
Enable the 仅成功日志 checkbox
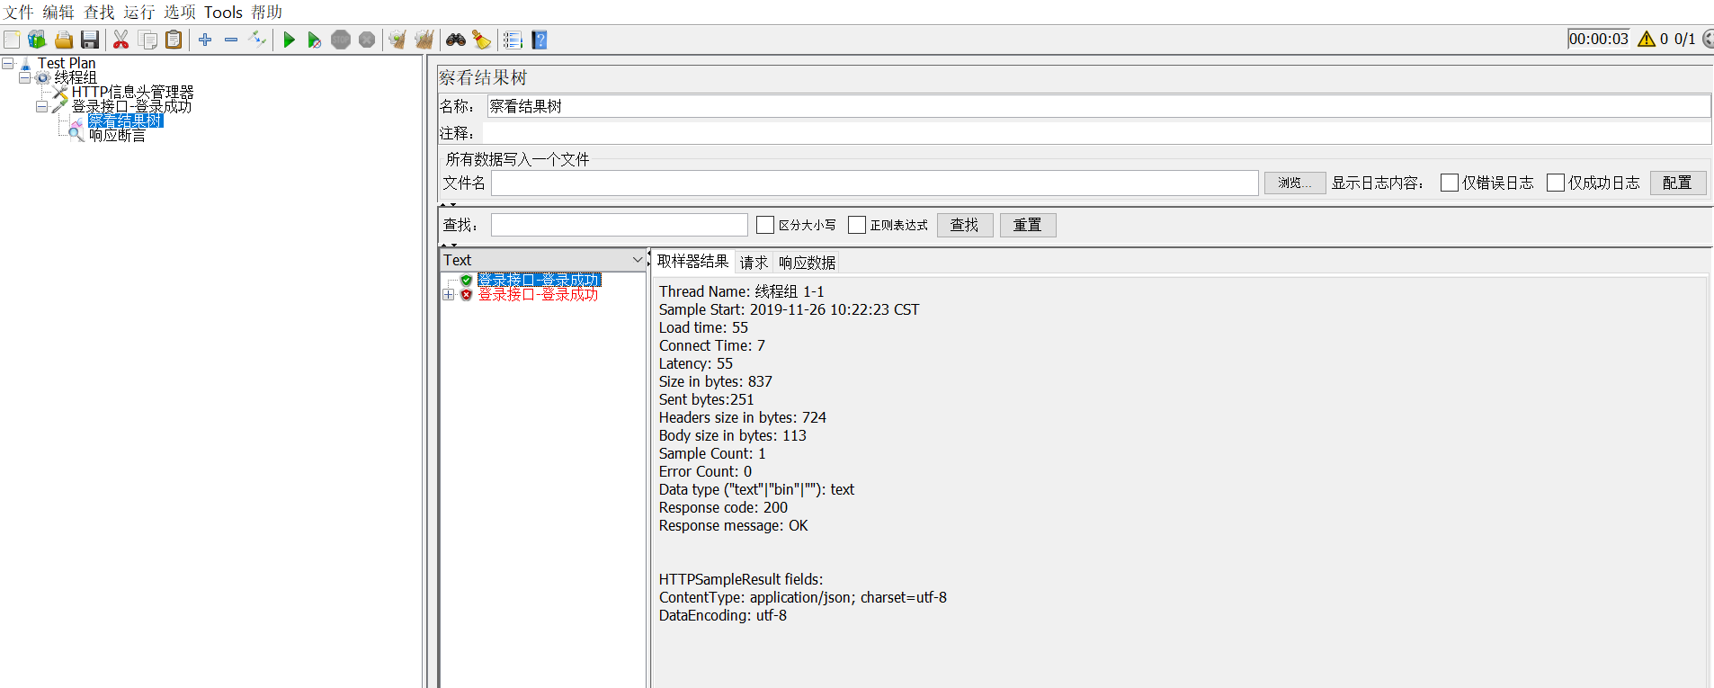(x=1556, y=183)
